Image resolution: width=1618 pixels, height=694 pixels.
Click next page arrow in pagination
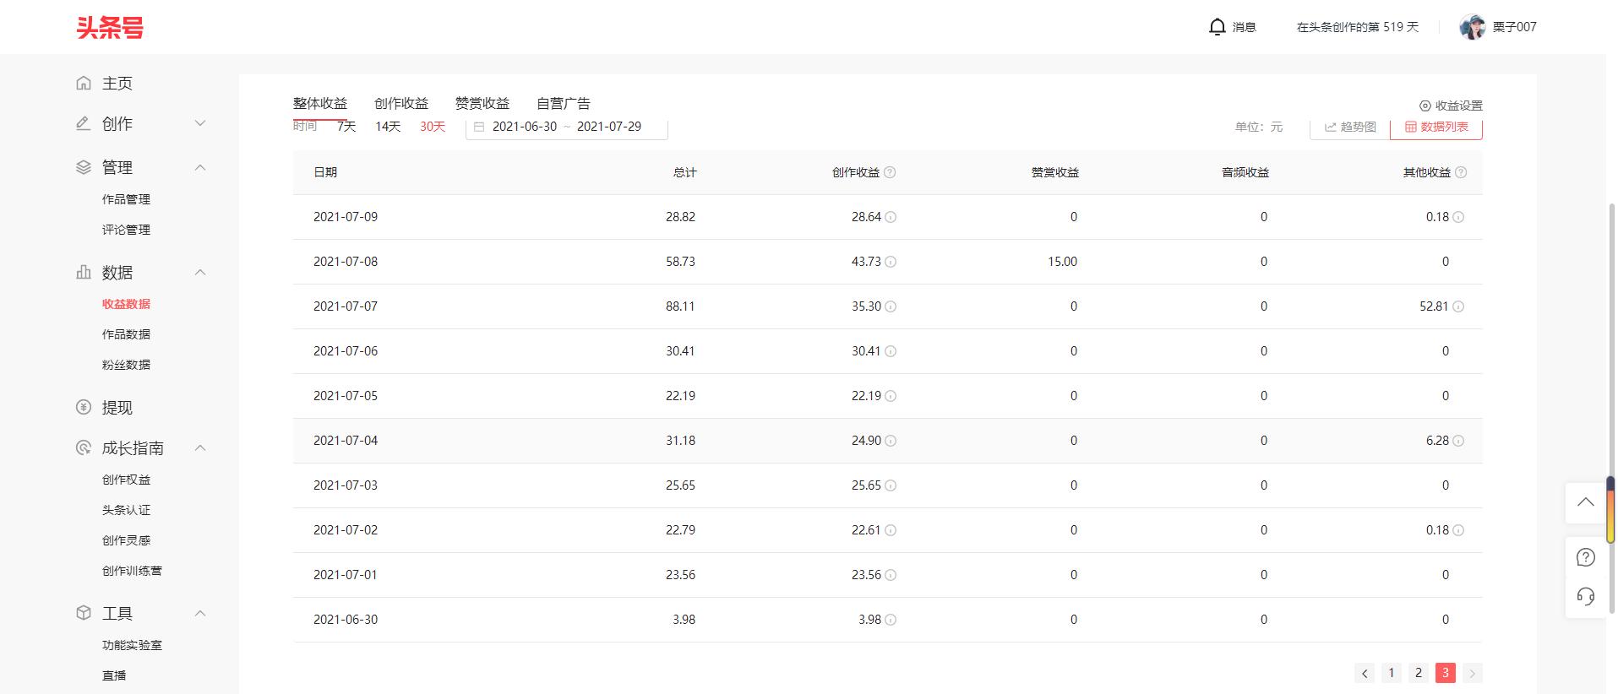click(x=1473, y=673)
